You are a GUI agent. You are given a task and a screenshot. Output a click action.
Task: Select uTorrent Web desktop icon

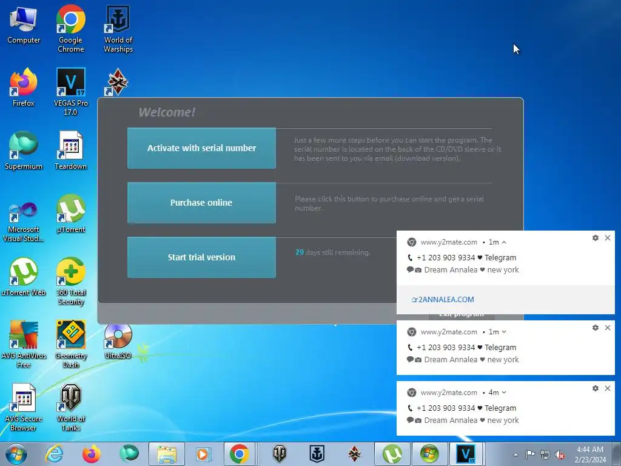coord(24,277)
